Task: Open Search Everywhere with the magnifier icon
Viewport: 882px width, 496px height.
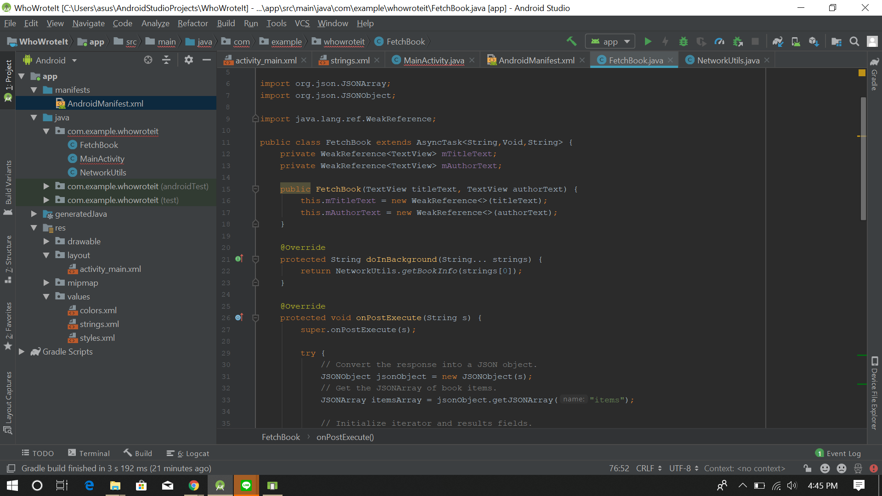Action: click(x=854, y=41)
